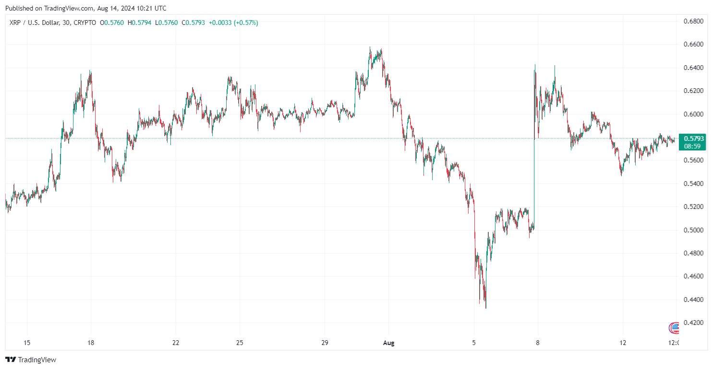Click the open value O0.5760
The image size is (713, 369).
tap(112, 23)
